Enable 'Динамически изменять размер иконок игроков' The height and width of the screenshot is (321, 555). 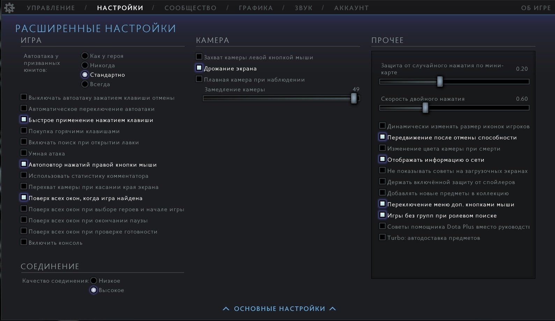[382, 126]
